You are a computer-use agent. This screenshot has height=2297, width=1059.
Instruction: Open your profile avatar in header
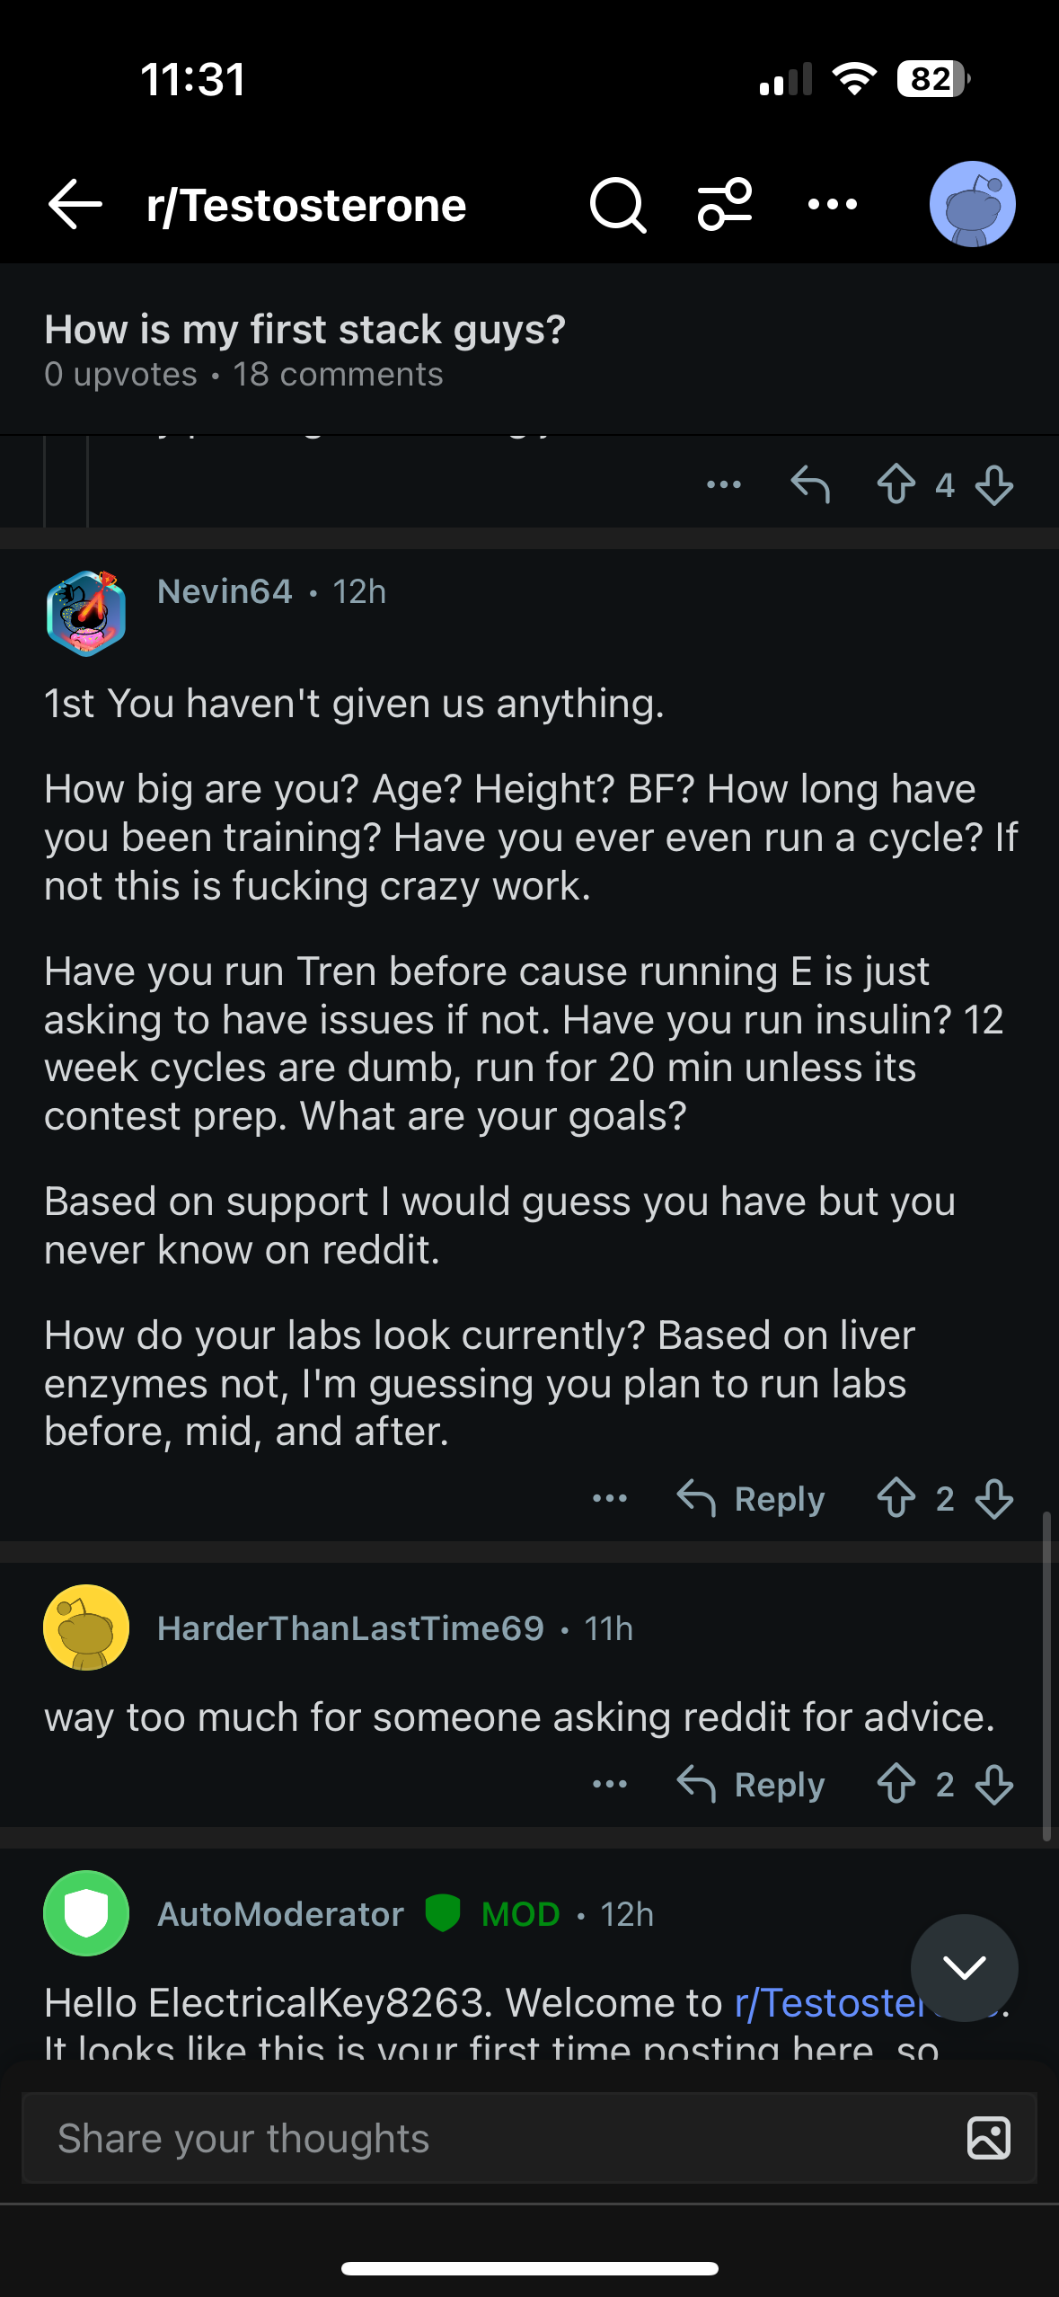[972, 205]
